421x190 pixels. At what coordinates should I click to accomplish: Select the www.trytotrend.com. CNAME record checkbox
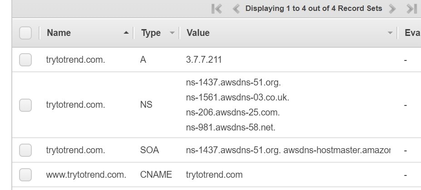point(25,175)
